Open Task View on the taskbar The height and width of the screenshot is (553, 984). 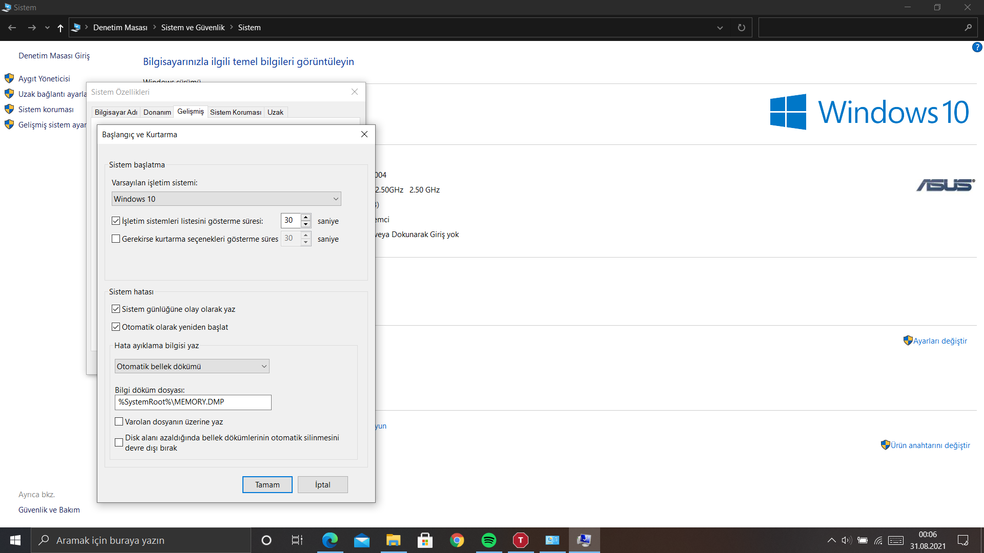297,540
